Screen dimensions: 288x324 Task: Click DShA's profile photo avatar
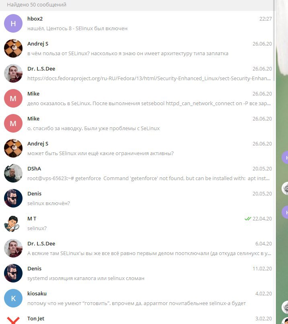13,173
